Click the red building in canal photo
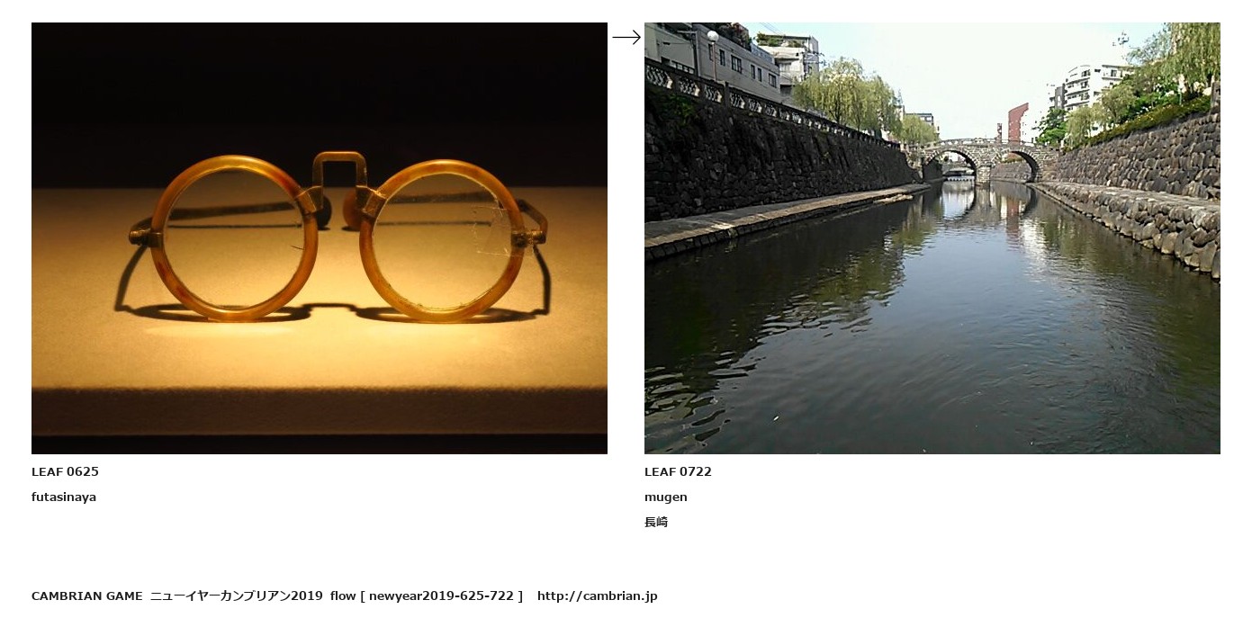 tap(1018, 122)
